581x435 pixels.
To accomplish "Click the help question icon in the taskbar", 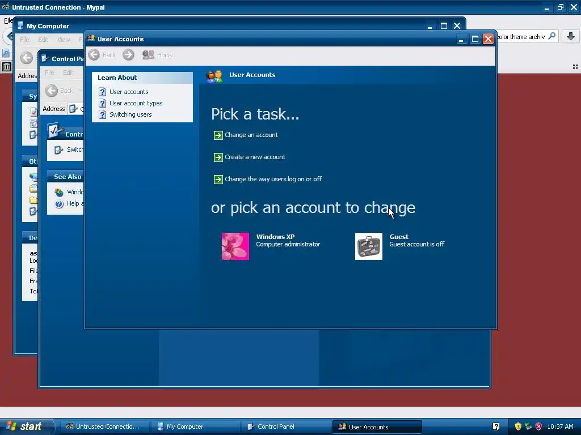I will click(496, 427).
